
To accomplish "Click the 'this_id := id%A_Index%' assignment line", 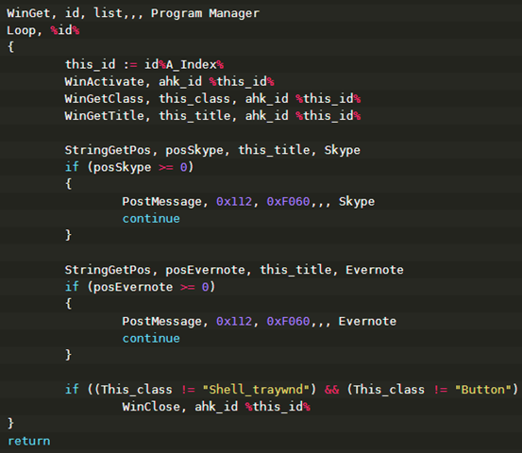I will [144, 64].
